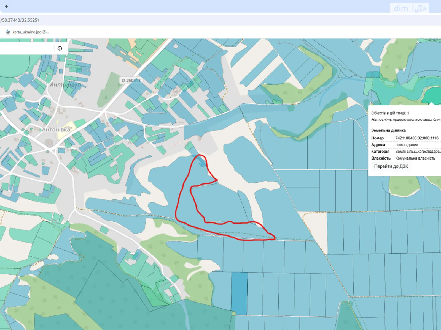Viewport: 441px width, 330px height.
Task: Click the Комунальна власність ownership value
Action: pyautogui.click(x=415, y=158)
